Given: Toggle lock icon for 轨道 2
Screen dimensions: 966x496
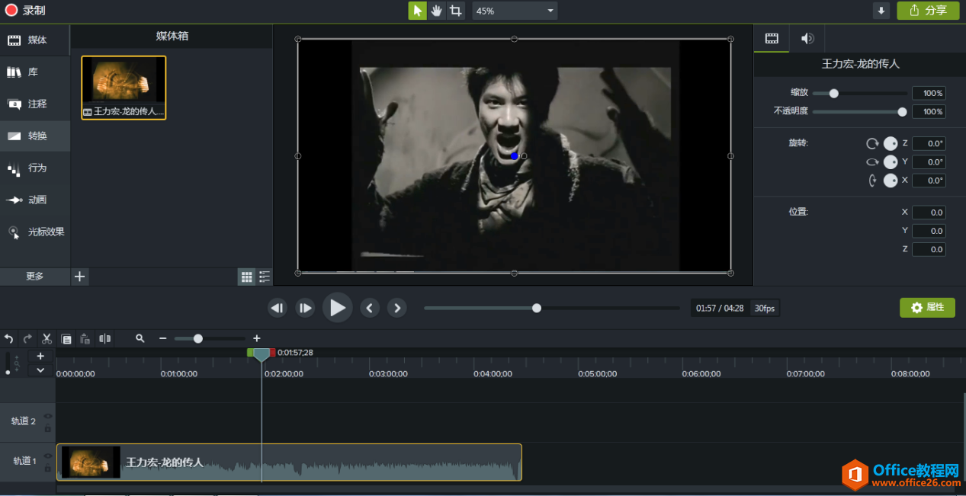Looking at the screenshot, I should pyautogui.click(x=48, y=428).
